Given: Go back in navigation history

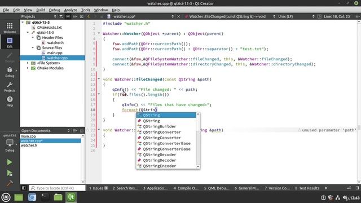Looking at the screenshot, I should [x=89, y=16].
